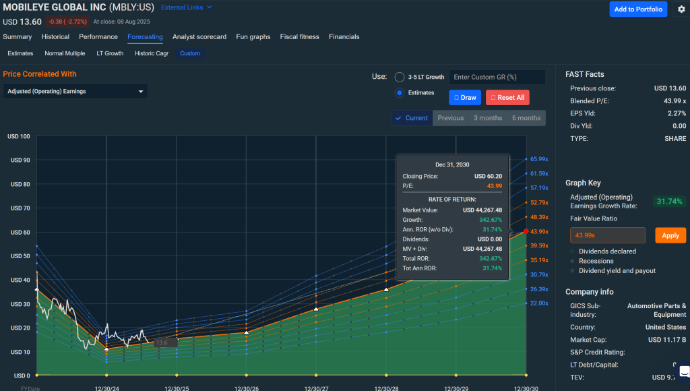Expand the External Links dropdown
This screenshot has height=391, width=690.
tap(186, 7)
